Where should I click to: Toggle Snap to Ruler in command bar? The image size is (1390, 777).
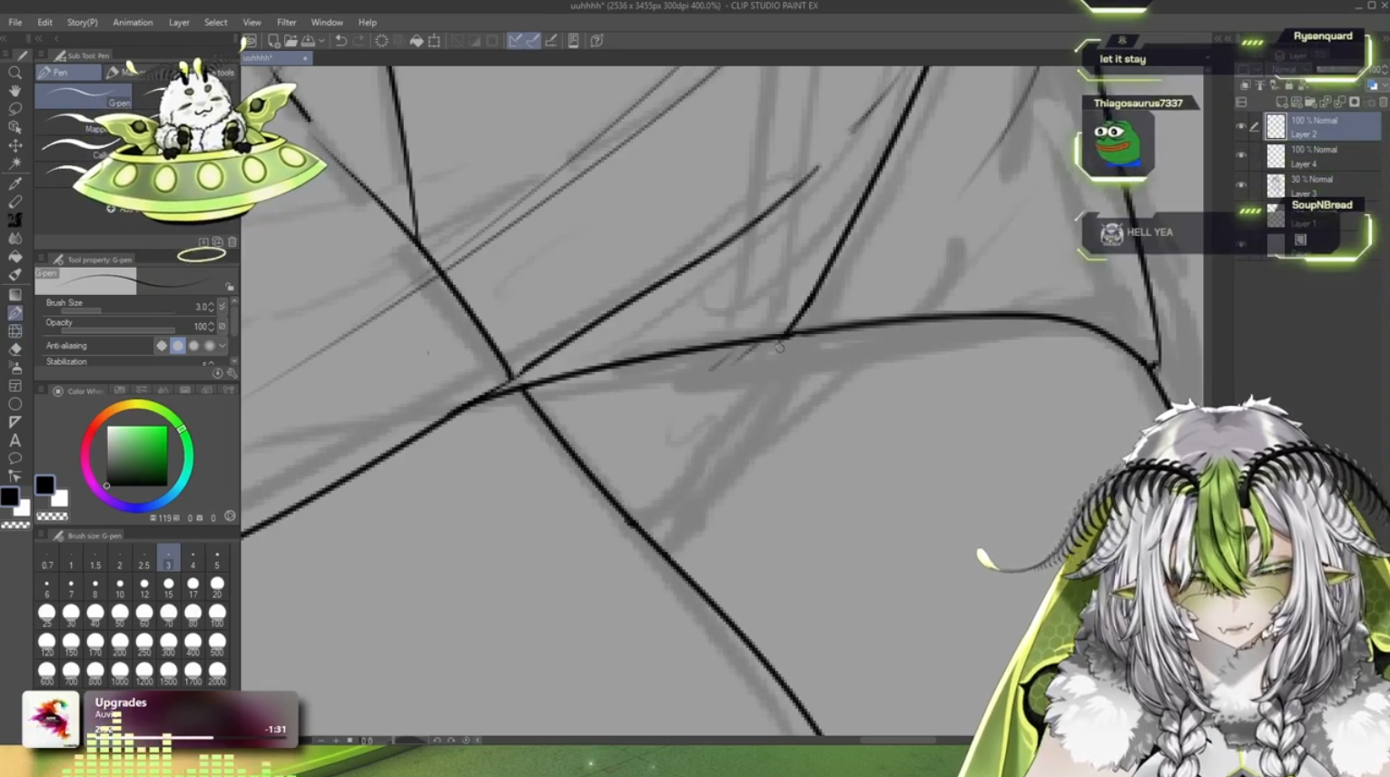515,41
